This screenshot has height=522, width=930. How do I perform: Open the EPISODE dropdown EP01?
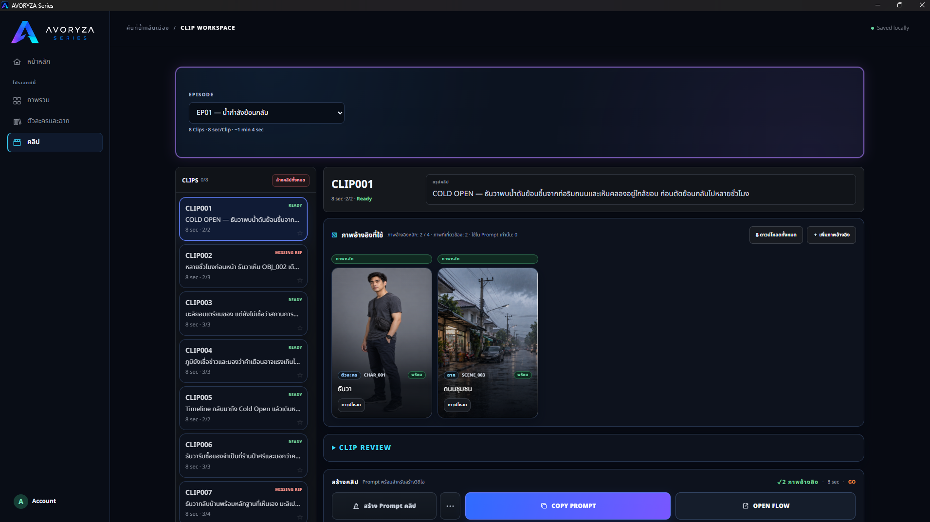pyautogui.click(x=266, y=112)
